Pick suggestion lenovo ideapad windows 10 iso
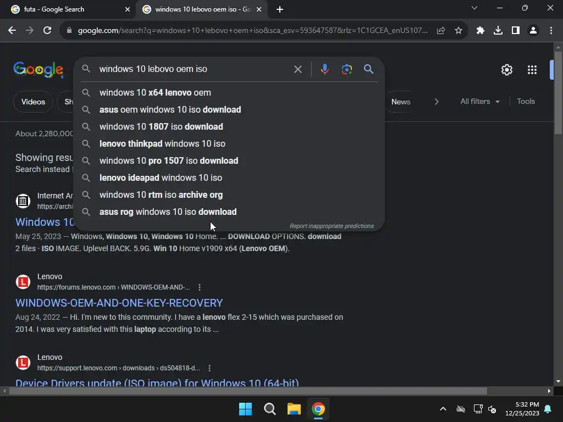 (x=229, y=177)
